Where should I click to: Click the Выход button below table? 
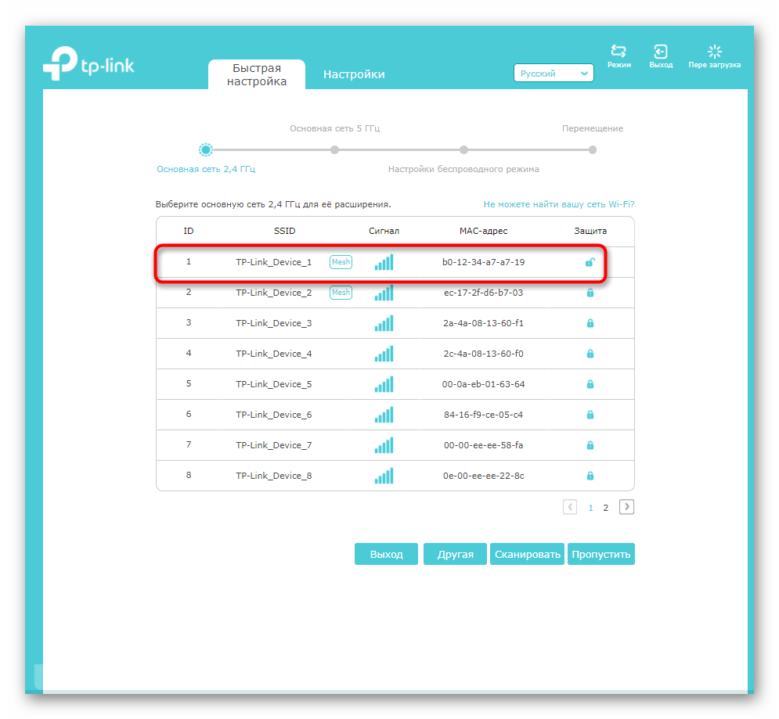coord(386,554)
